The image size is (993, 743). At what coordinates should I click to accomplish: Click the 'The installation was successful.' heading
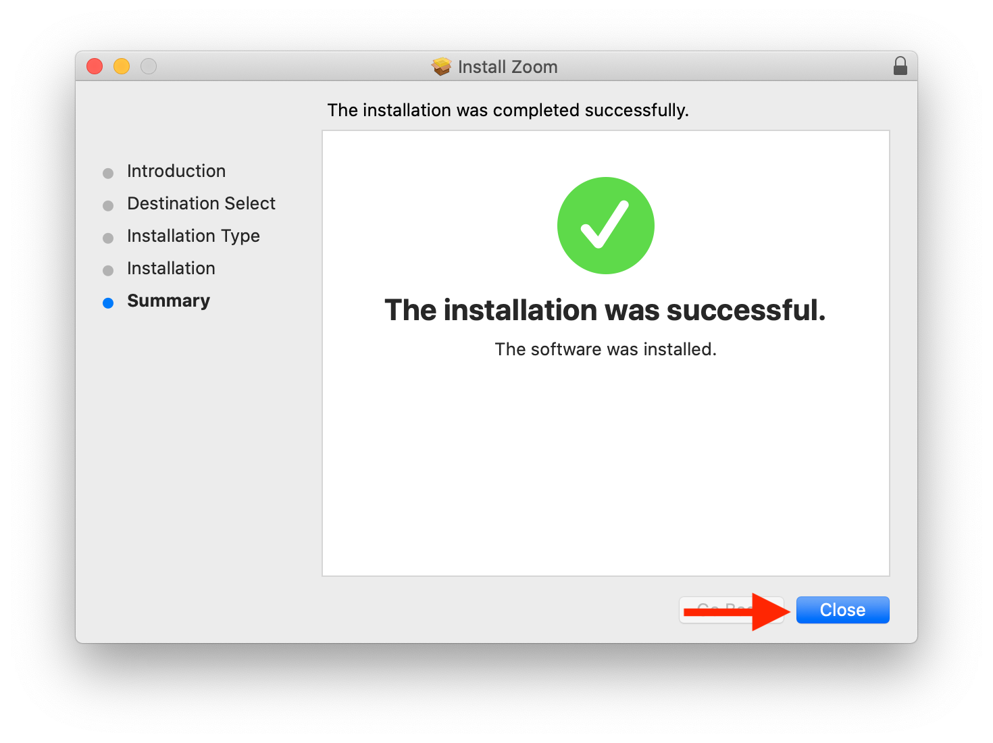[x=605, y=310]
